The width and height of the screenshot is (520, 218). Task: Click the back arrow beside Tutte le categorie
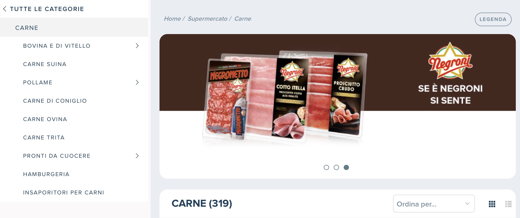pos(5,9)
